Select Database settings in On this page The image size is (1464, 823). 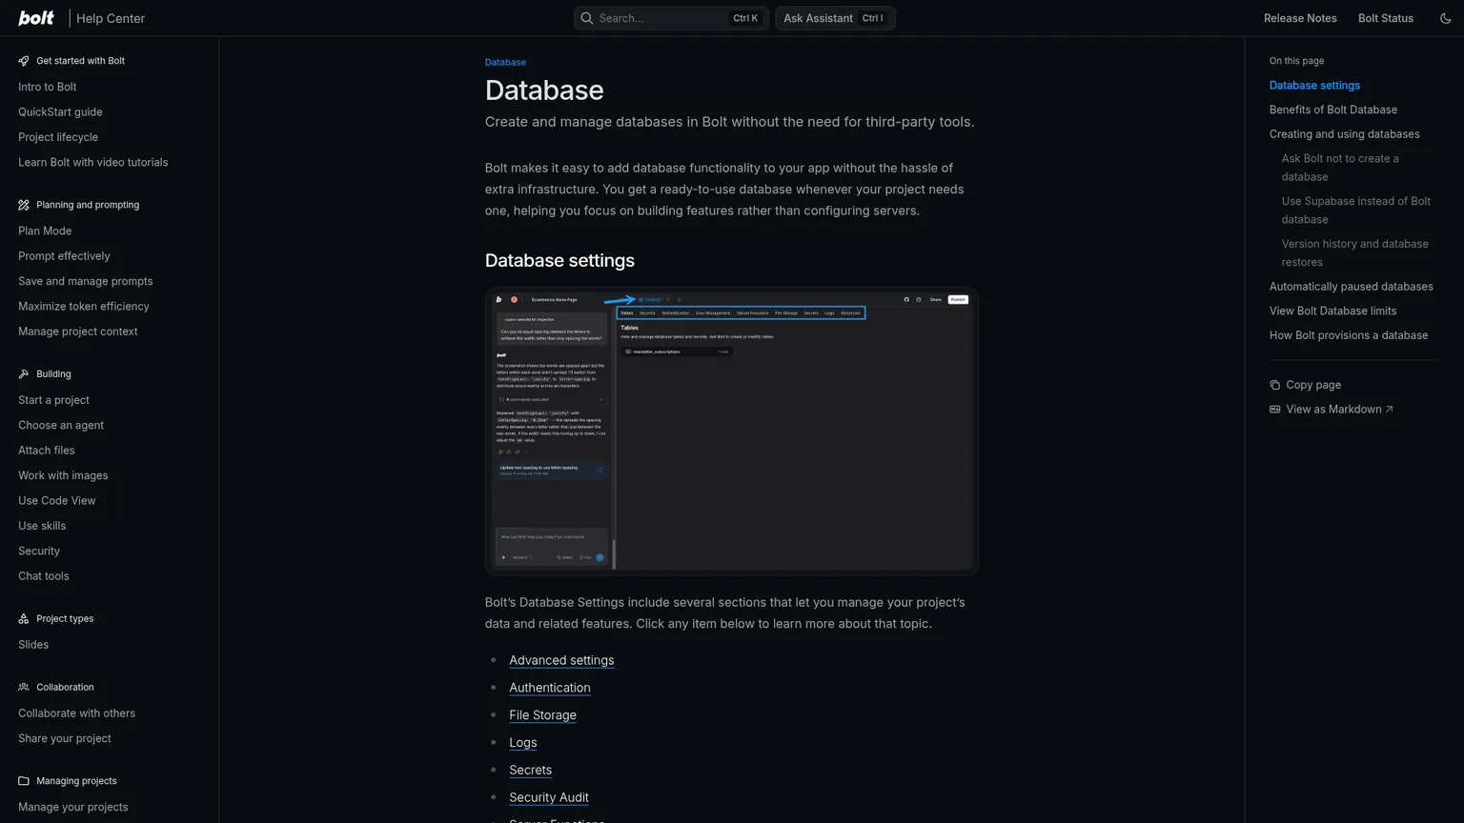coord(1314,86)
